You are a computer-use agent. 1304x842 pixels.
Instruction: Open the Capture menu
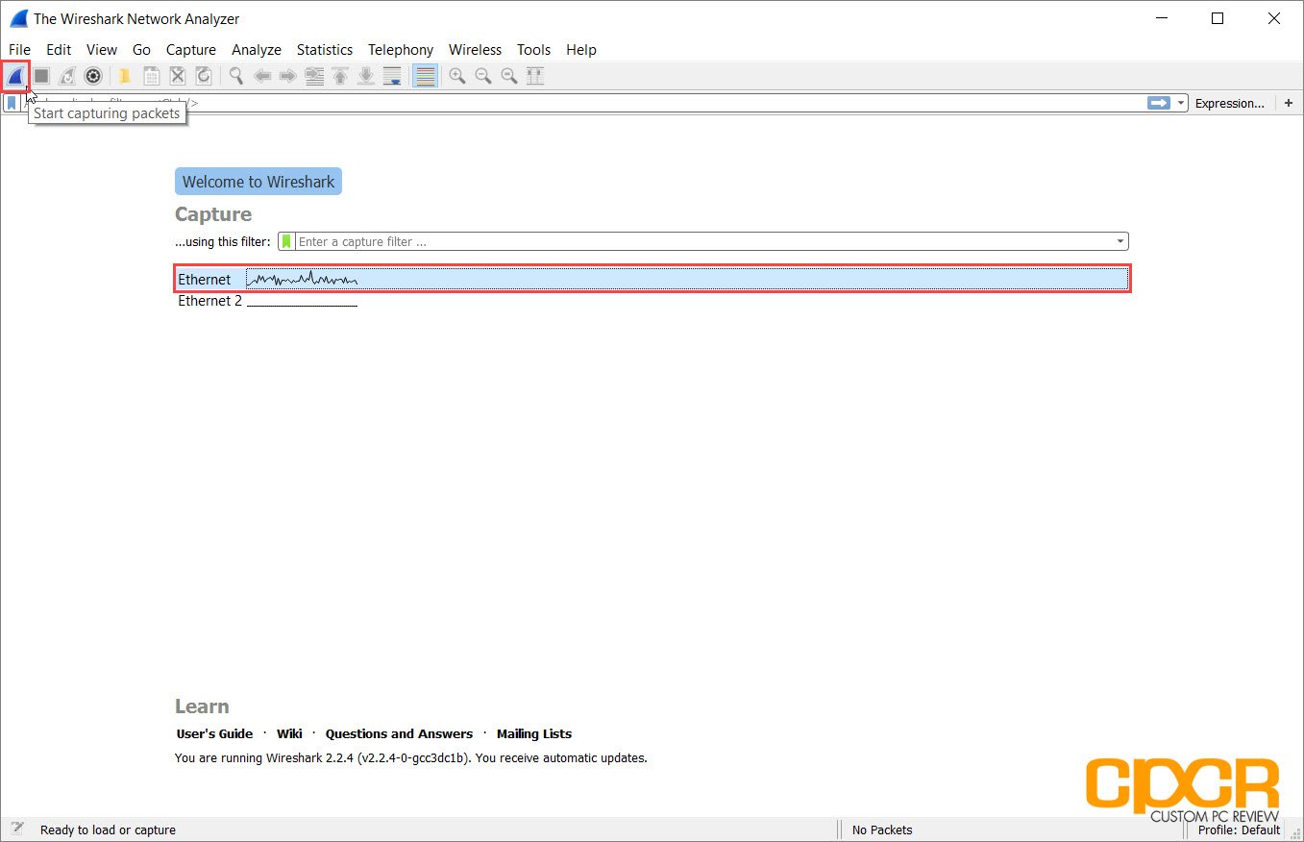pyautogui.click(x=191, y=50)
